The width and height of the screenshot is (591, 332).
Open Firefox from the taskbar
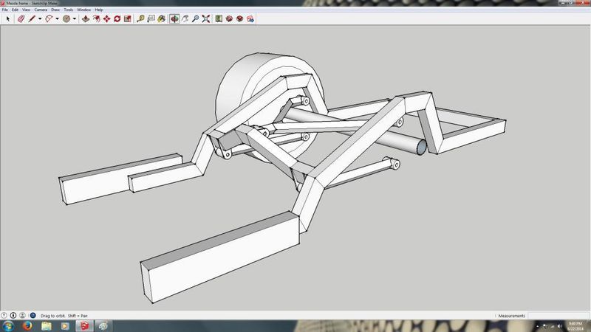pyautogui.click(x=26, y=325)
